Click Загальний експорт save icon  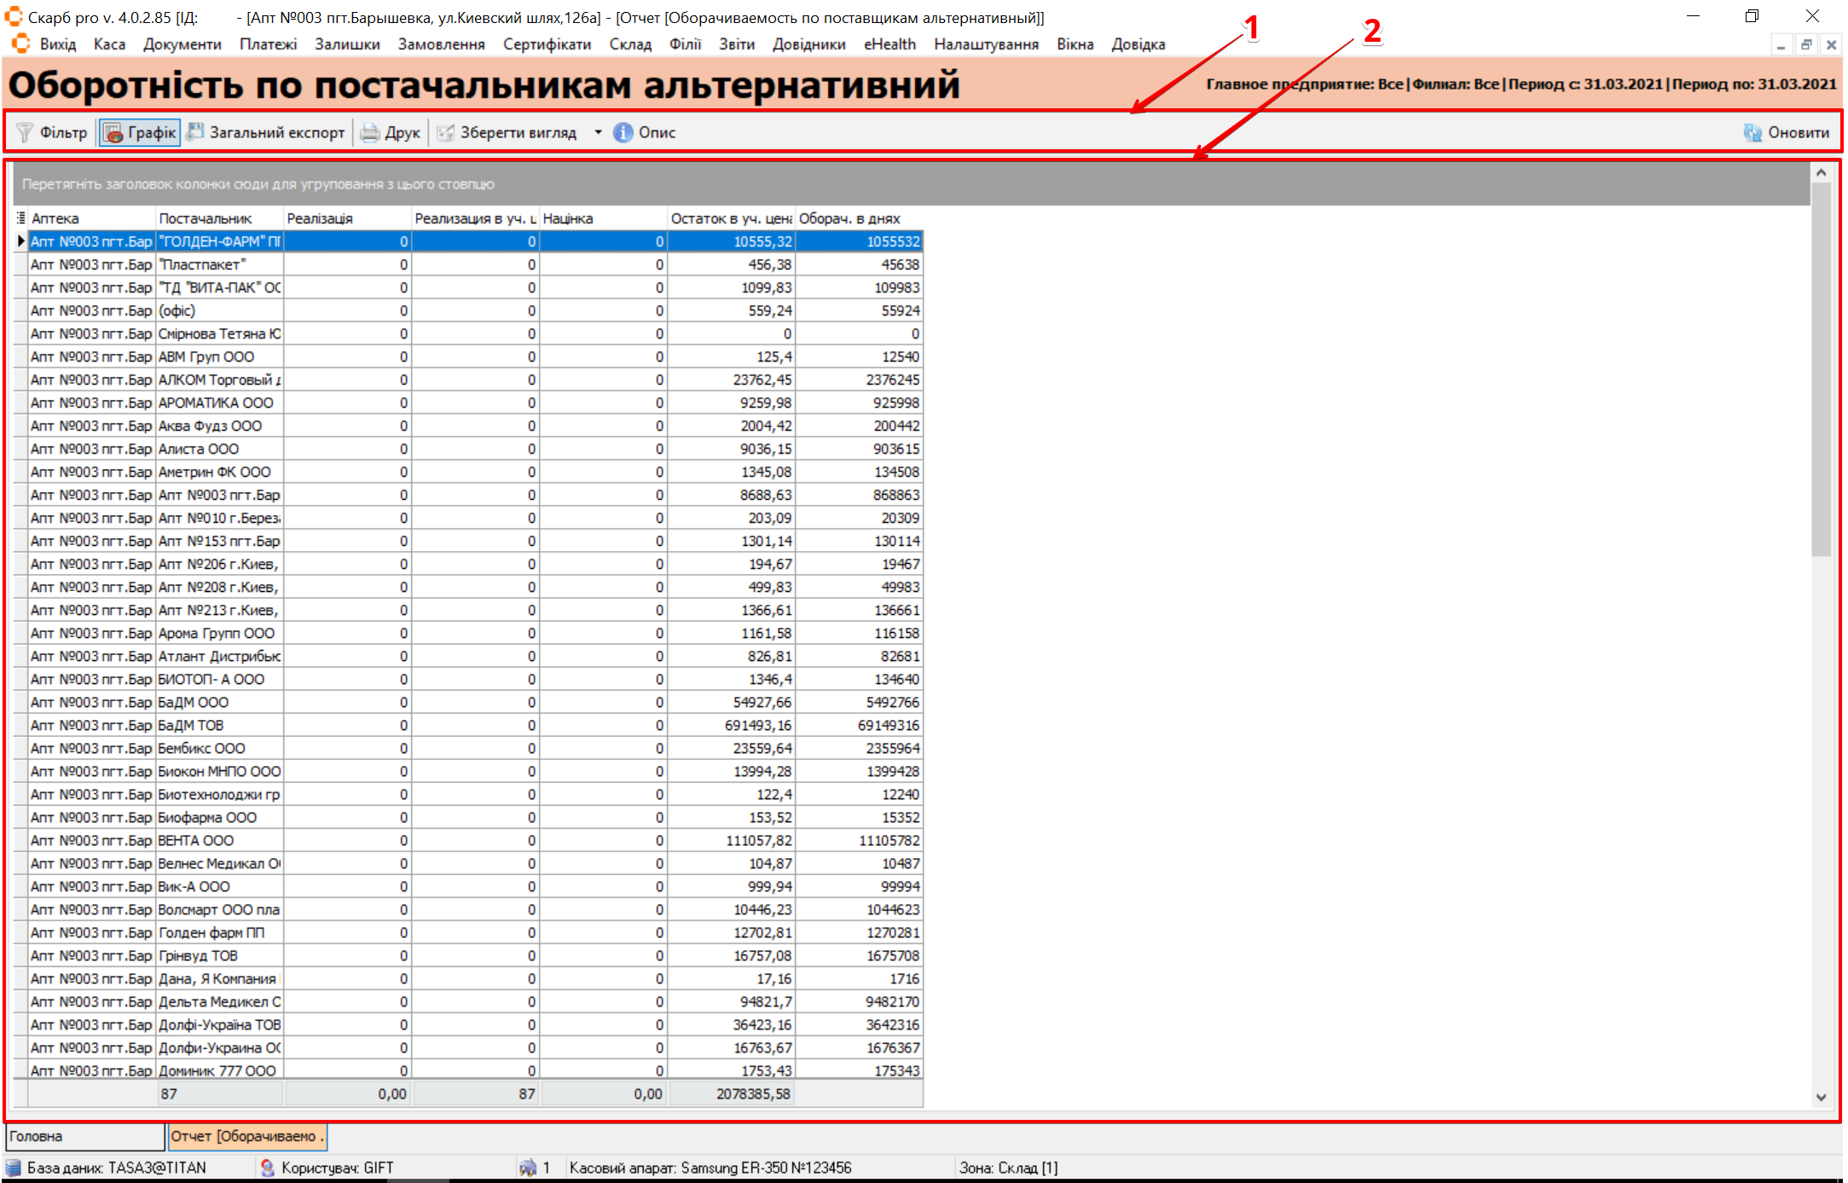(196, 132)
